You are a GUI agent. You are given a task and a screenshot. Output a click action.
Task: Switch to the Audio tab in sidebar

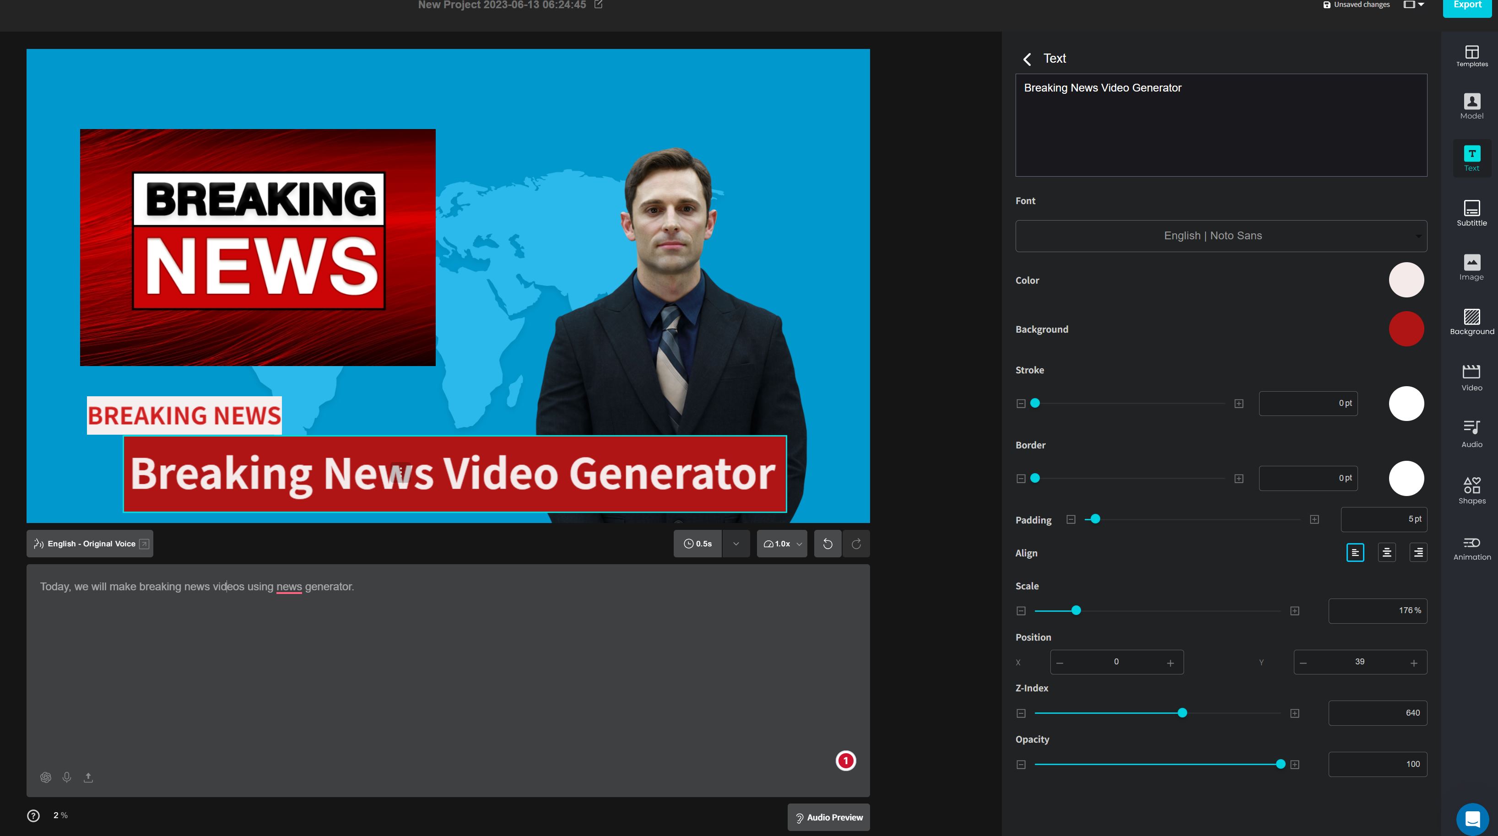tap(1471, 434)
